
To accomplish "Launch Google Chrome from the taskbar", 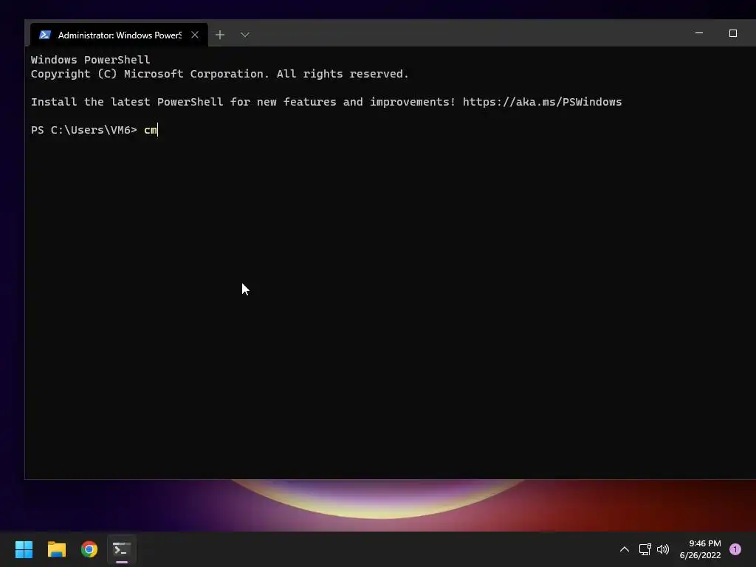I will [x=89, y=549].
